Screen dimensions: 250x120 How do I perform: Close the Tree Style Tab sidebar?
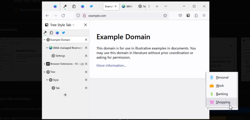86,25
